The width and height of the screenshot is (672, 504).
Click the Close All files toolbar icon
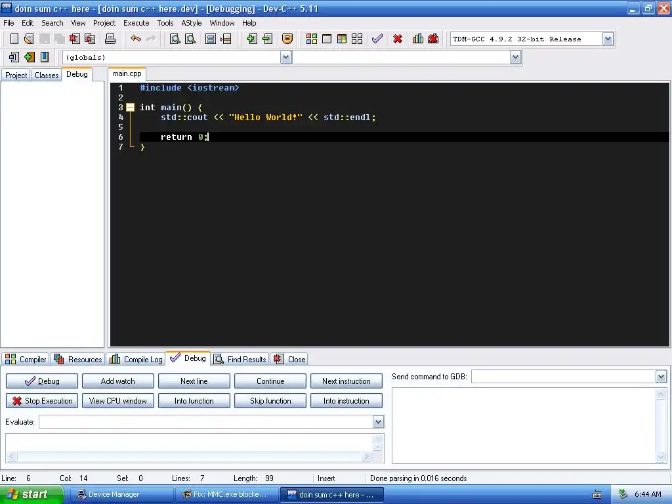pyautogui.click(x=90, y=39)
